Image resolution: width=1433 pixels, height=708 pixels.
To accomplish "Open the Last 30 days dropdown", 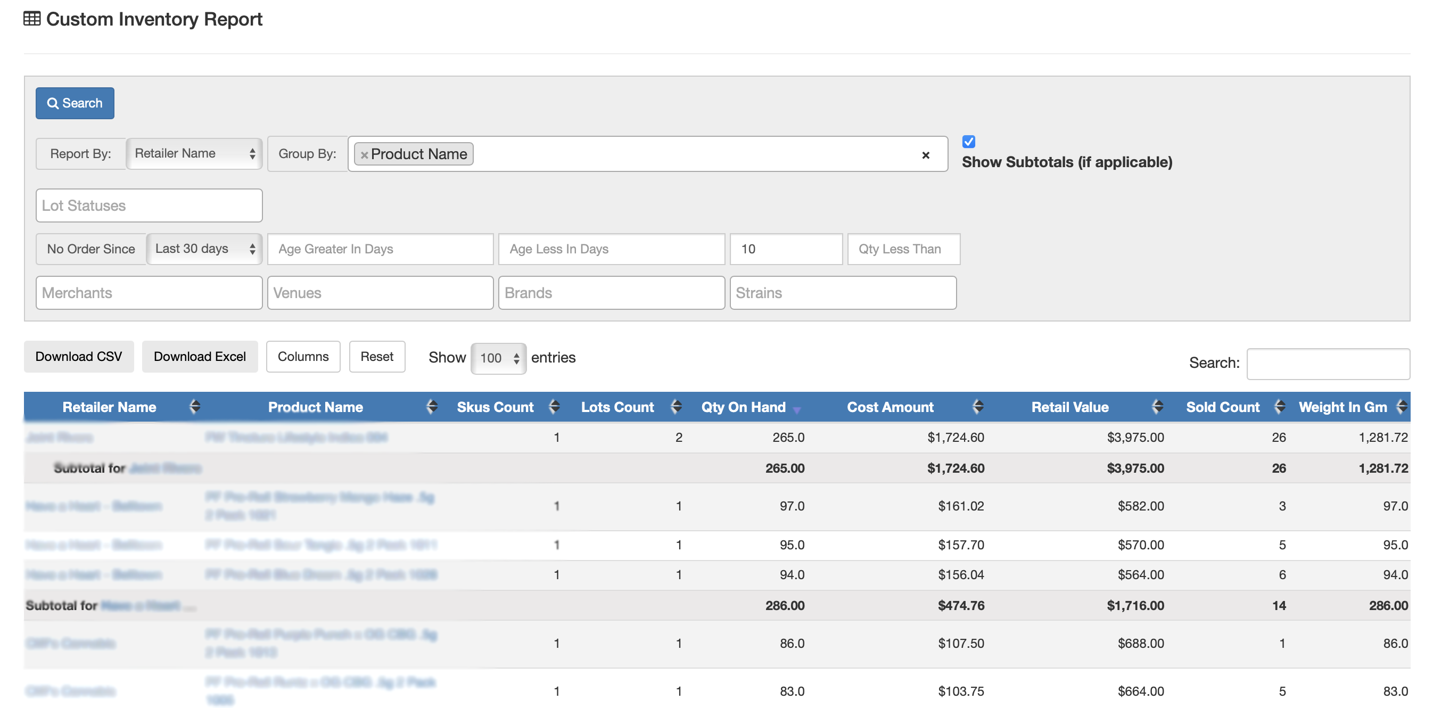I will (x=204, y=249).
